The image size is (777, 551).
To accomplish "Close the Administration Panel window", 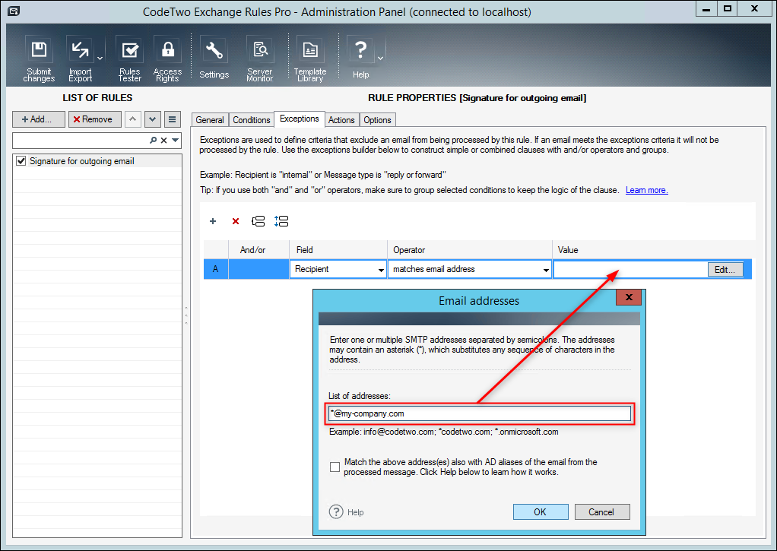I will click(x=754, y=9).
